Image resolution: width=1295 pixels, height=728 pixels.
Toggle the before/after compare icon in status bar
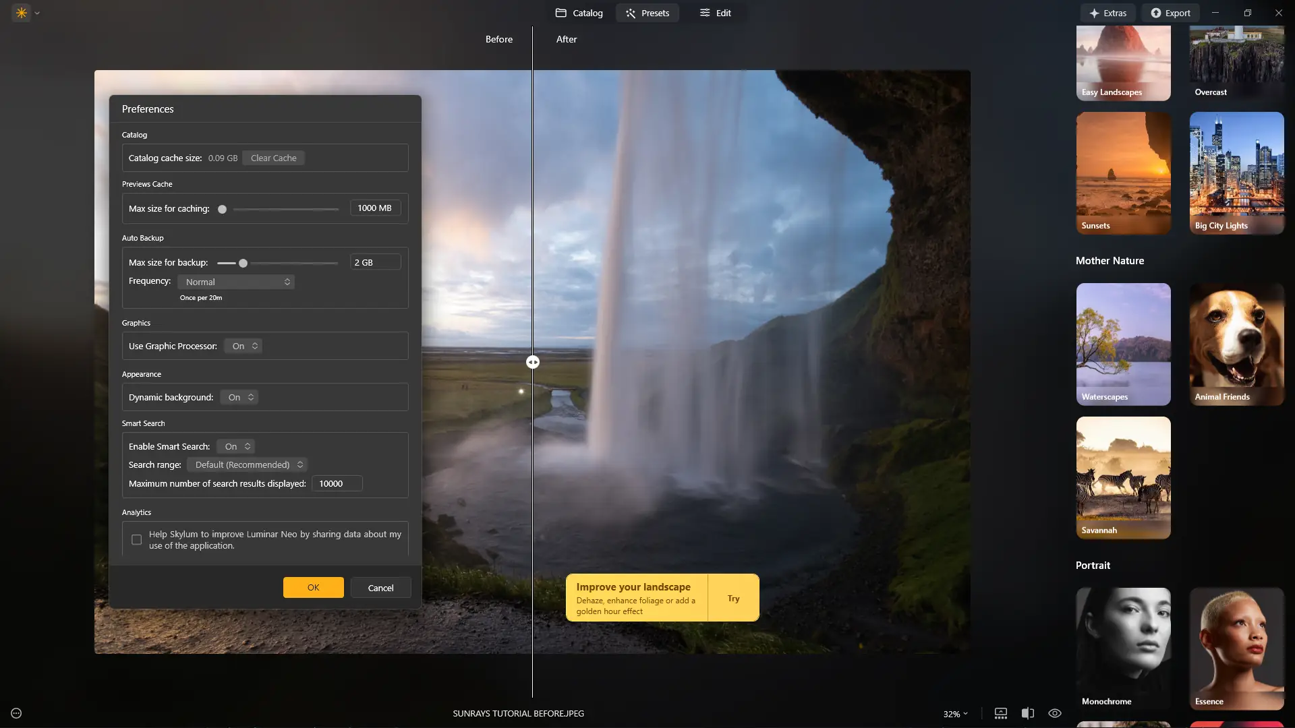1027,713
